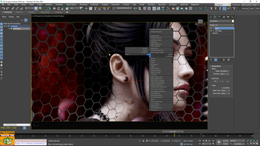This screenshot has width=260, height=146.
Task: Select Bend Axis Z radio button
Action: [226, 82]
